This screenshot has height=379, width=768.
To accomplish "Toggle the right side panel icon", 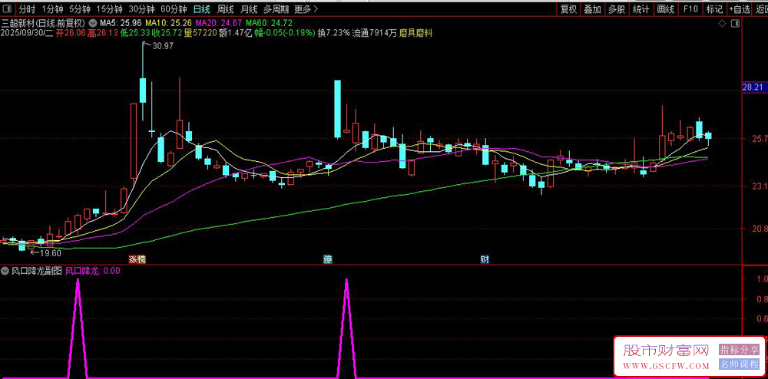I will (735, 24).
